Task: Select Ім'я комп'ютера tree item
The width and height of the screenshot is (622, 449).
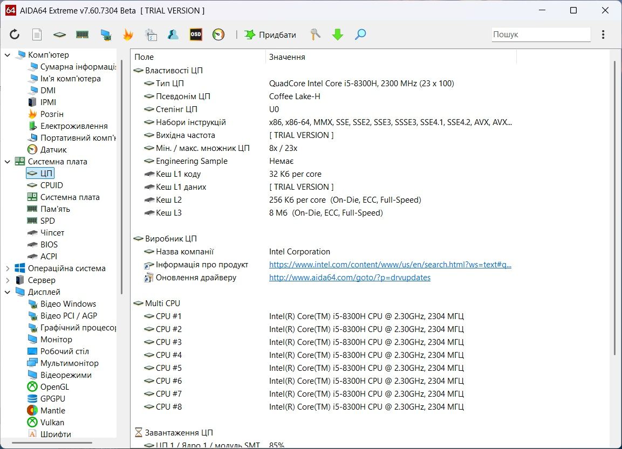Action: pos(65,79)
